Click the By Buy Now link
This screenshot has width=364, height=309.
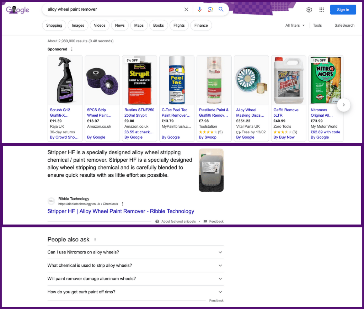pos(284,138)
